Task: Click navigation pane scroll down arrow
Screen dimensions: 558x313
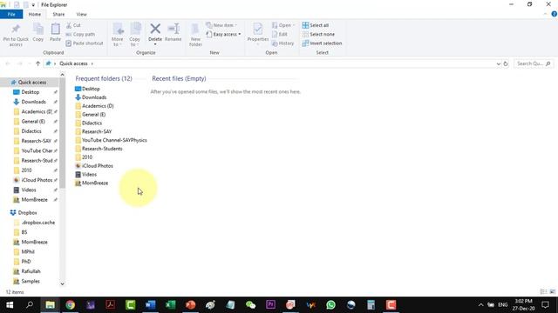Action: (x=62, y=284)
